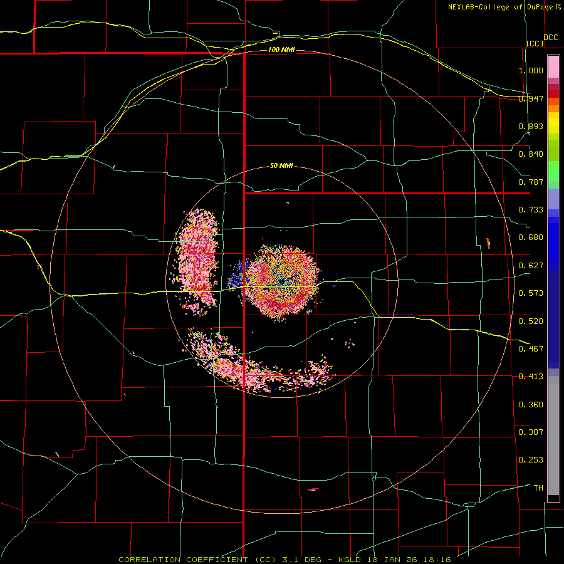Click the "0.413" color scale value
This screenshot has height=564, width=564.
pos(531,377)
